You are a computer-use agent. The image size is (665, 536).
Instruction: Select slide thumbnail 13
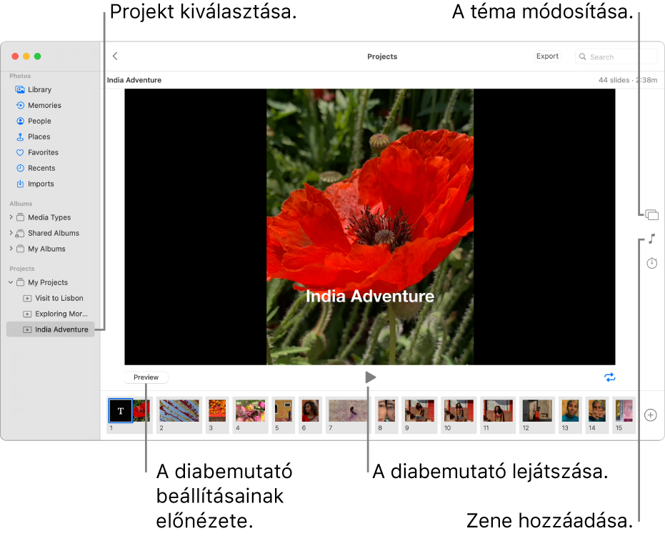[570, 410]
